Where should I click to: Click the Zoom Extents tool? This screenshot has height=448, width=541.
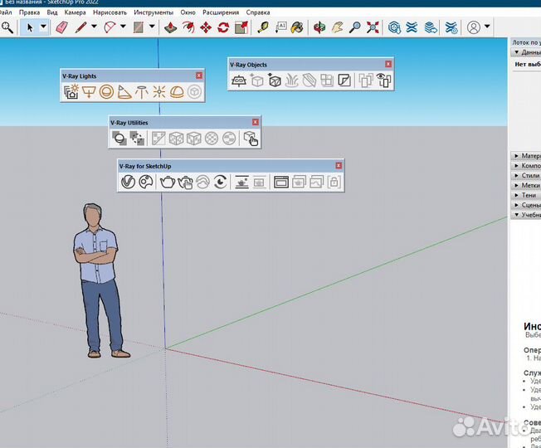tap(373, 27)
